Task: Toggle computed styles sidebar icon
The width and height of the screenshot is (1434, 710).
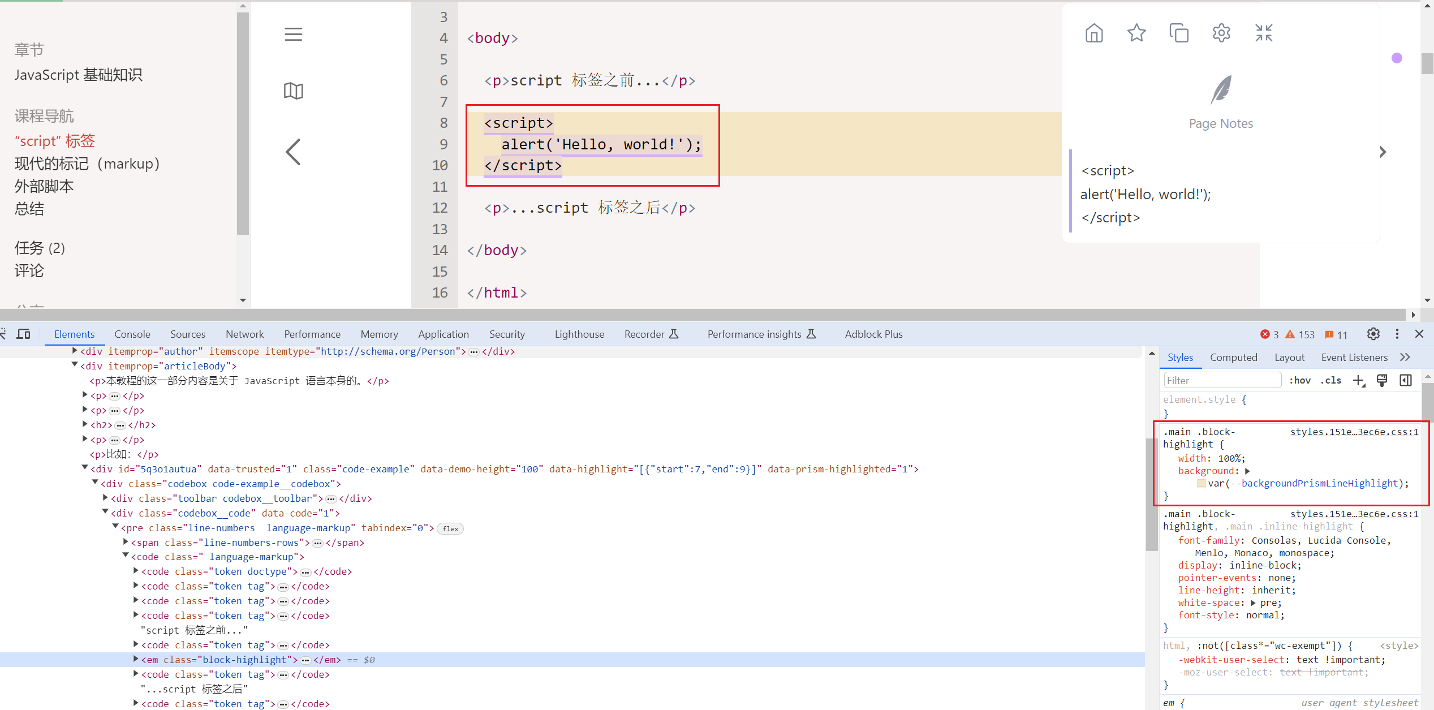Action: pyautogui.click(x=1406, y=381)
